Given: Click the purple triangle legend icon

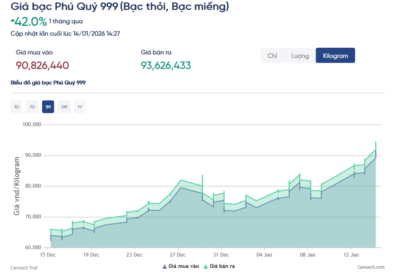Looking at the screenshot, I should coord(165,266).
